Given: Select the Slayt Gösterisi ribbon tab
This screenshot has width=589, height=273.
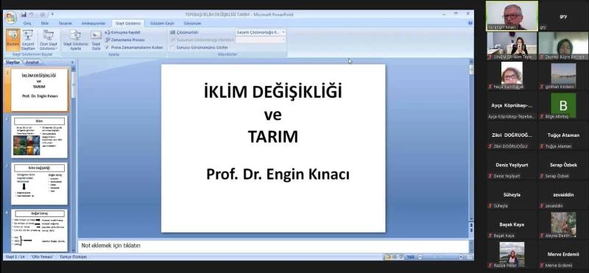Looking at the screenshot, I should pos(128,24).
